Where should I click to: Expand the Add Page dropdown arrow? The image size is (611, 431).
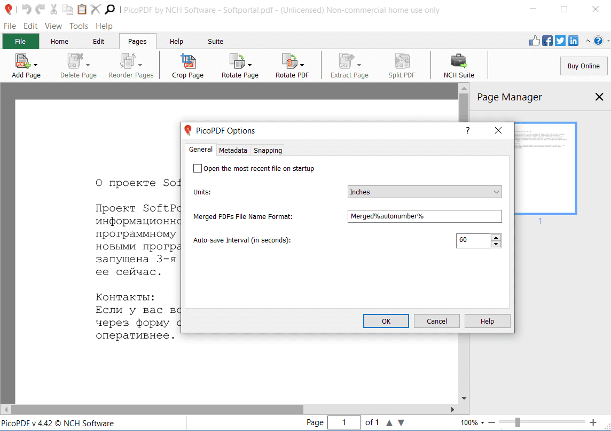point(35,65)
